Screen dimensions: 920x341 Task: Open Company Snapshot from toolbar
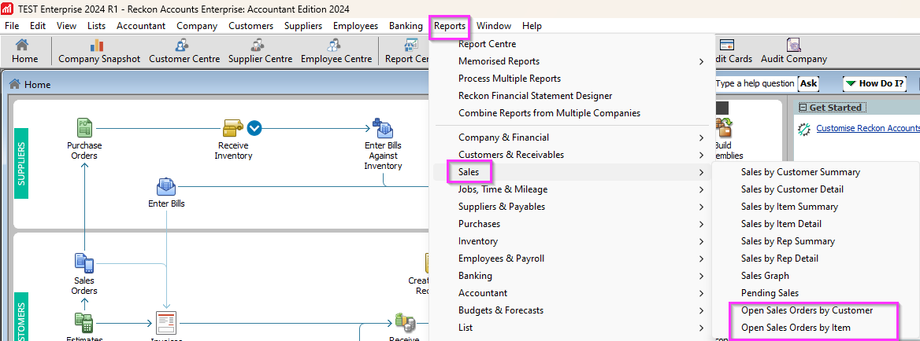(99, 51)
